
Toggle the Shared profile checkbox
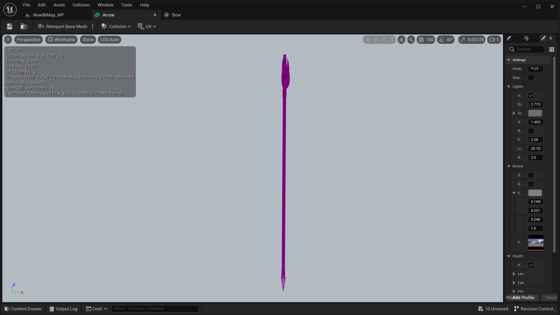coord(531,78)
